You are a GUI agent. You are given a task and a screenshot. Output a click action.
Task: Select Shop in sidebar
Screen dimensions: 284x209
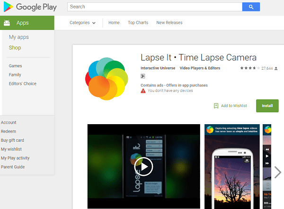click(15, 48)
